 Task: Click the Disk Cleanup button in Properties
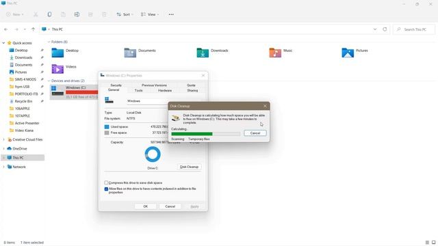(189, 167)
